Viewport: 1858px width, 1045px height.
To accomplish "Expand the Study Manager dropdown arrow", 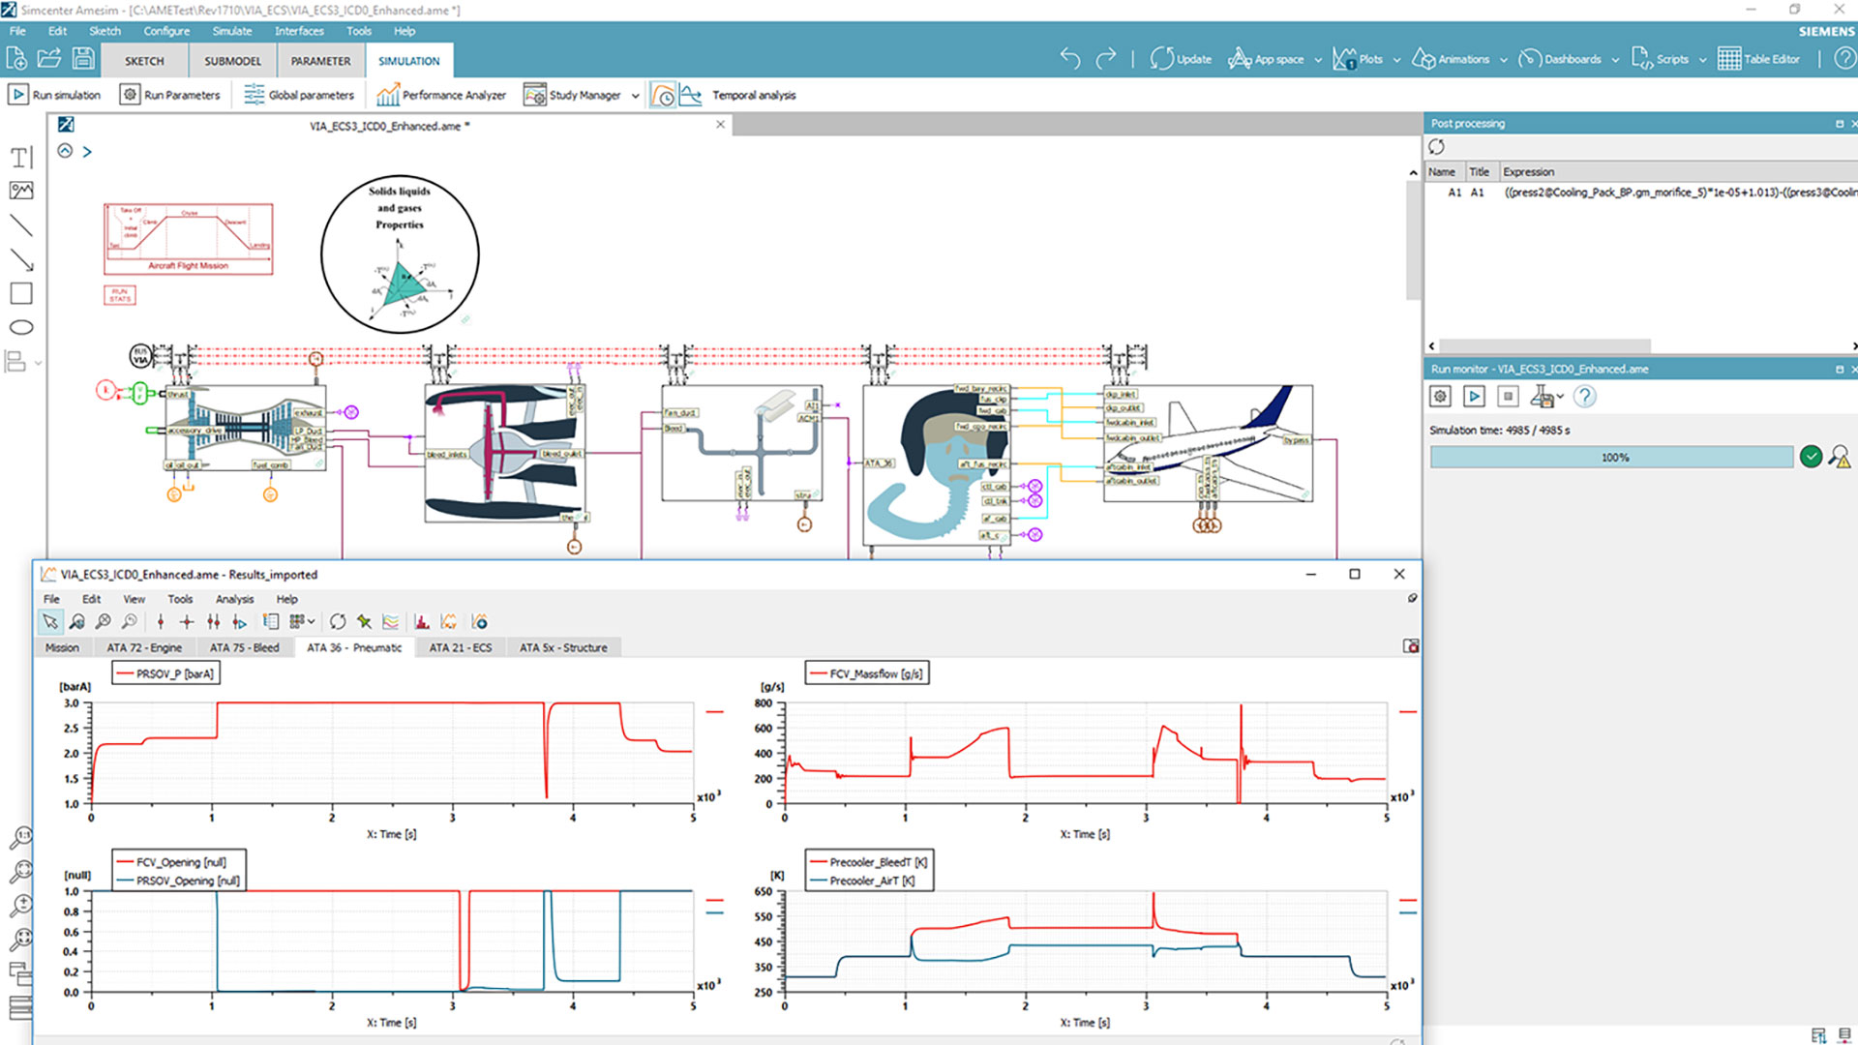I will (635, 96).
